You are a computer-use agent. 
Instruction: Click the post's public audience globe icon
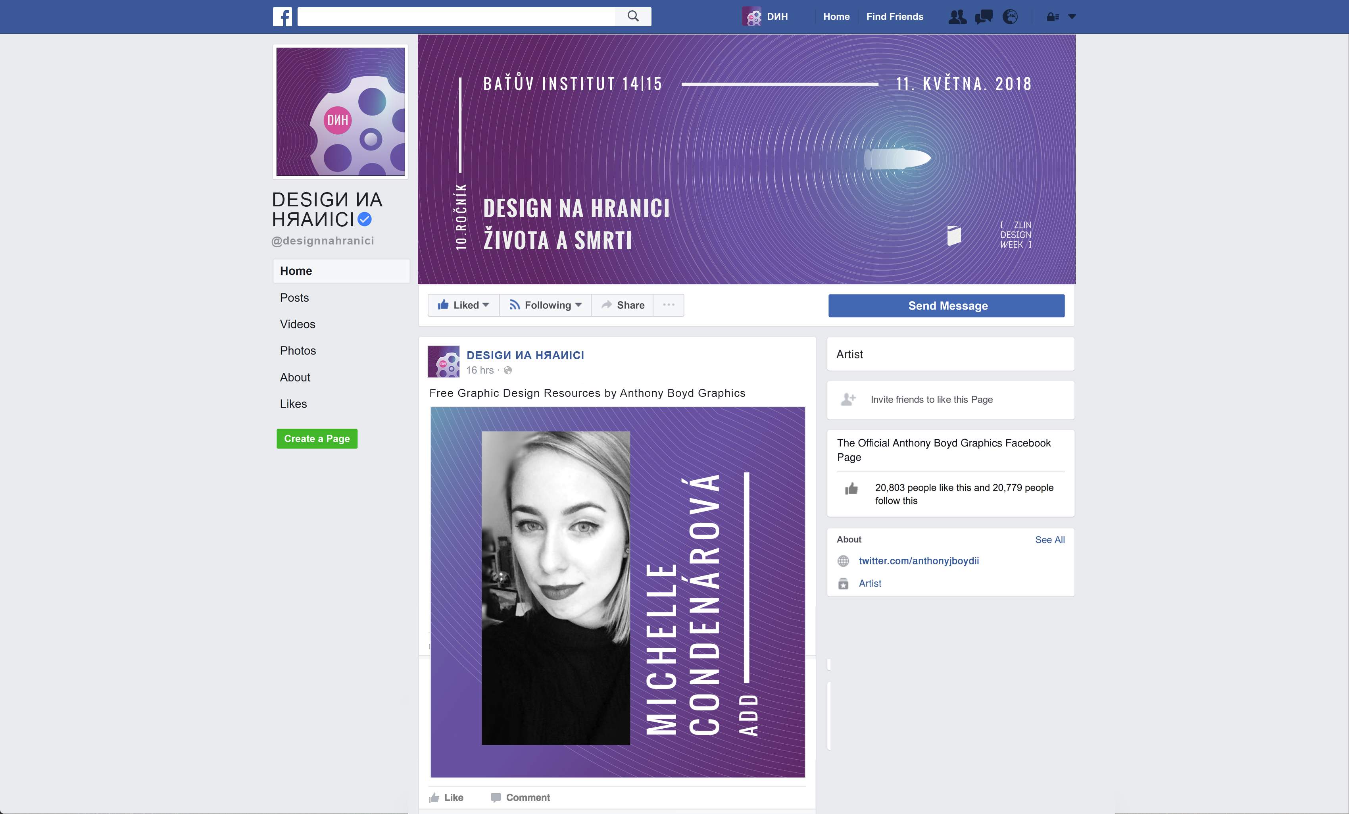coord(508,371)
